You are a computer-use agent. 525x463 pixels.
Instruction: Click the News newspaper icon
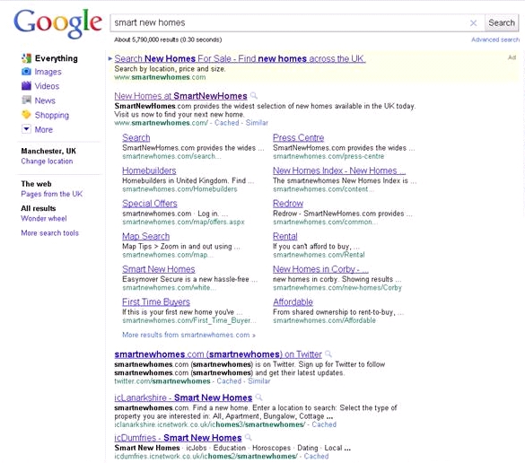(x=26, y=100)
